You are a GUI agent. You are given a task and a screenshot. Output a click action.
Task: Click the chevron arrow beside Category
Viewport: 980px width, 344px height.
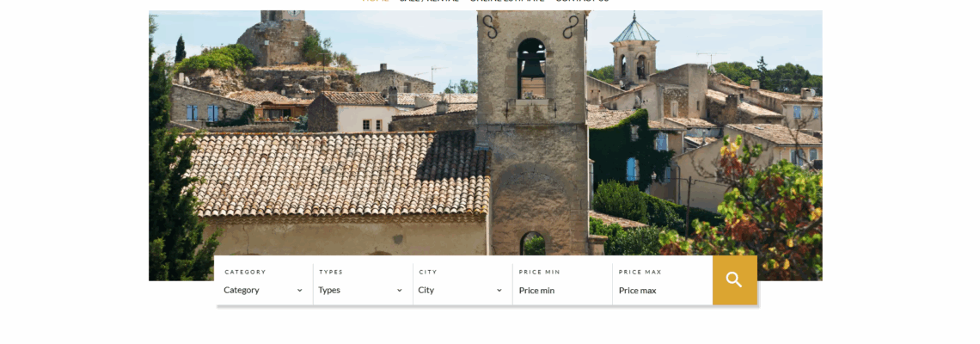coord(299,290)
